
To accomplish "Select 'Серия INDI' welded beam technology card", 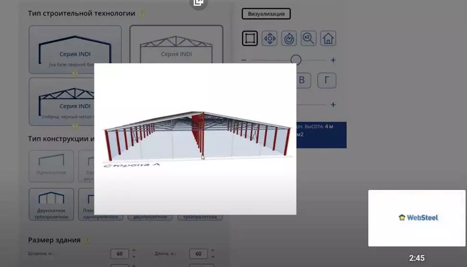I will pos(75,50).
